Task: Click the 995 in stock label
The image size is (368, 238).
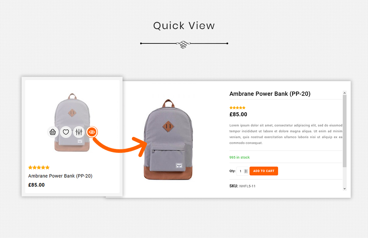Action: tap(239, 157)
